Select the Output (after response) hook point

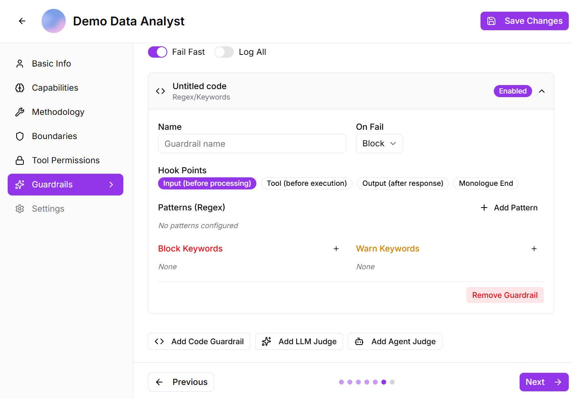pos(402,183)
